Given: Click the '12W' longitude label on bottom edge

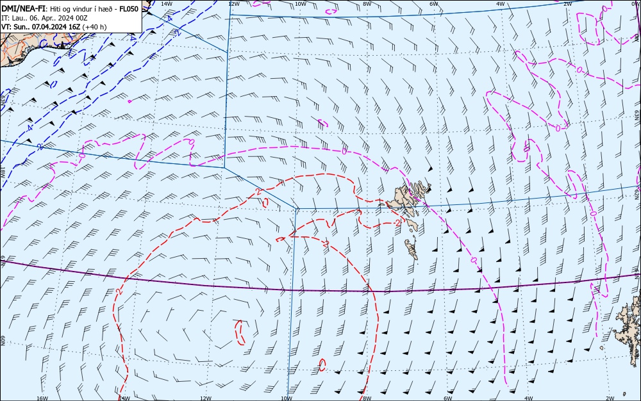Looking at the screenshot, I should [206, 398].
